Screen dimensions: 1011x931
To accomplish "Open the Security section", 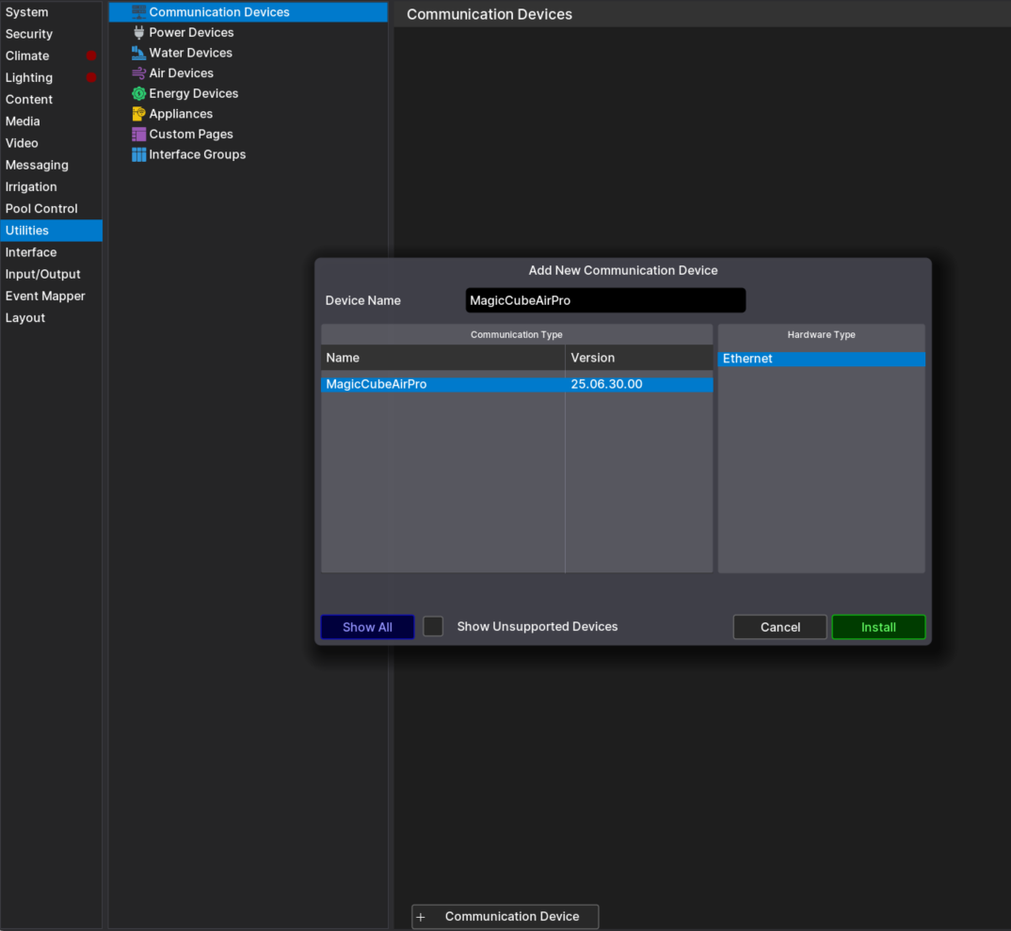I will pyautogui.click(x=51, y=34).
